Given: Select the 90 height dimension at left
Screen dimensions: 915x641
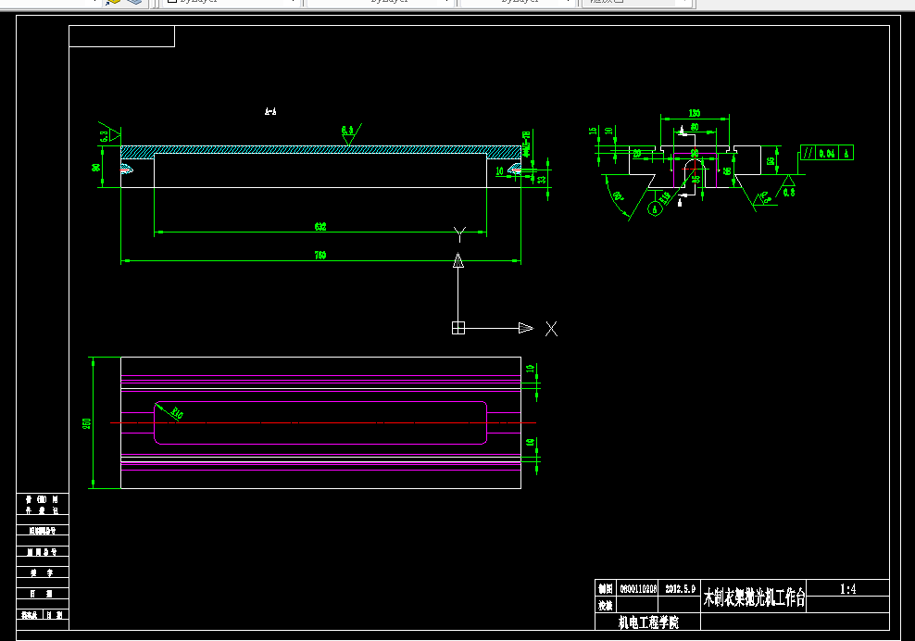Looking at the screenshot, I should click(x=95, y=167).
